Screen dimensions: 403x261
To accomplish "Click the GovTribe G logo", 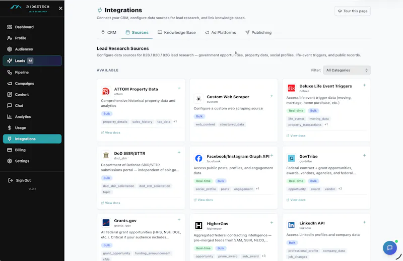I will [x=291, y=158].
